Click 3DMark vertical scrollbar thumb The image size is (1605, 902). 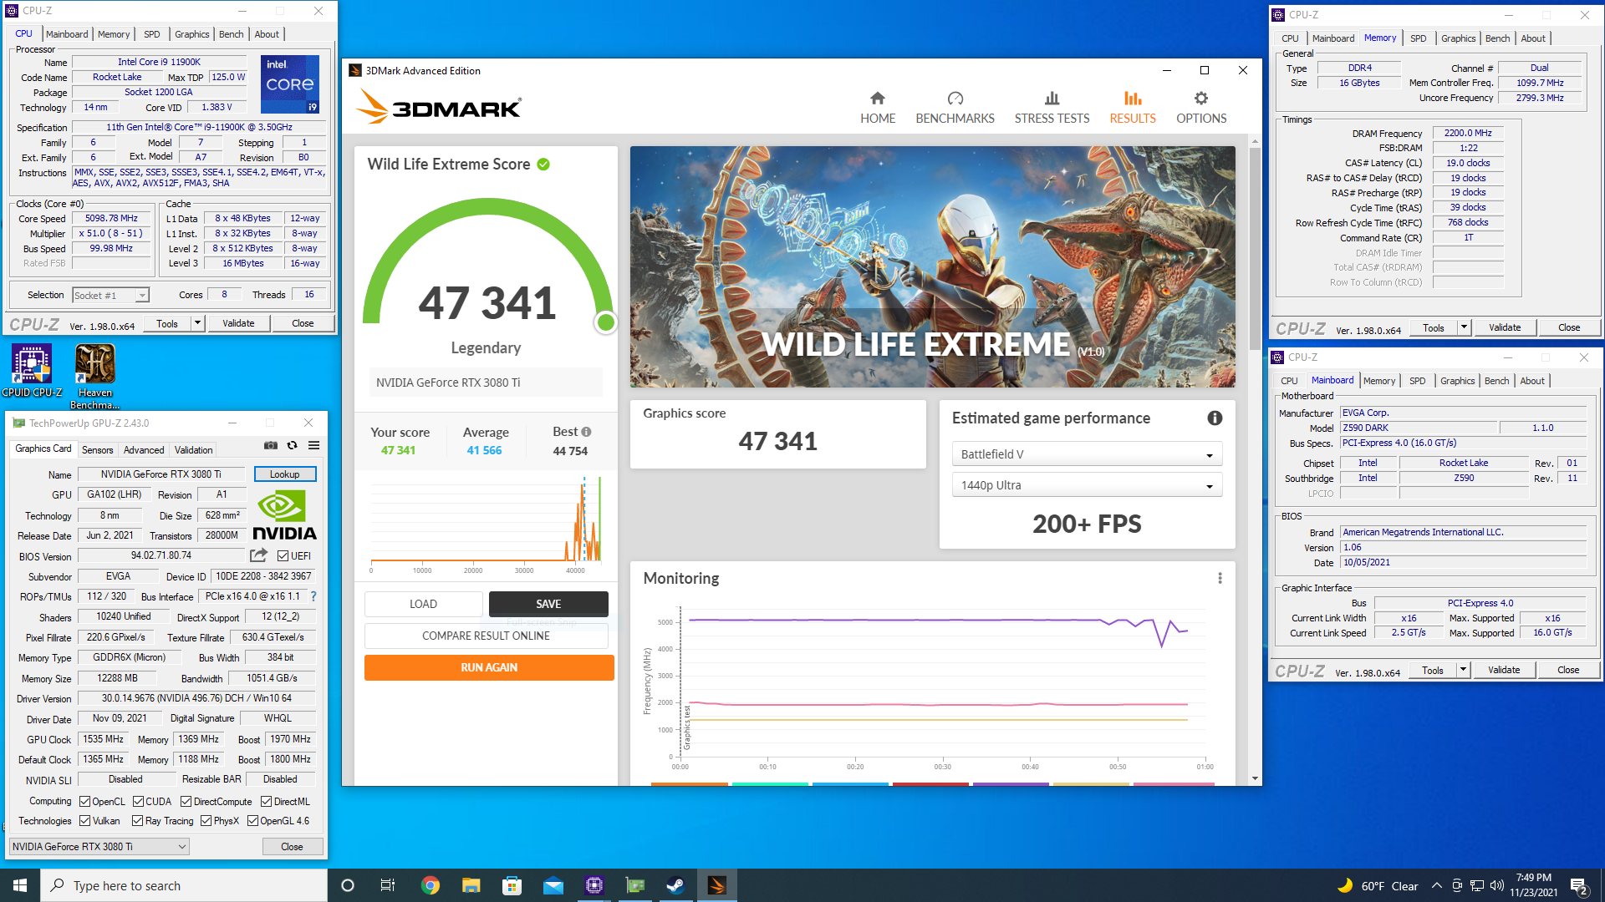coord(1255,249)
